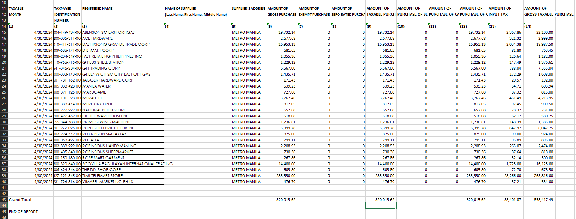Screen dimensions: 576x219
Task: Click input tax value 1,728.00
Action: pyautogui.click(x=505, y=164)
